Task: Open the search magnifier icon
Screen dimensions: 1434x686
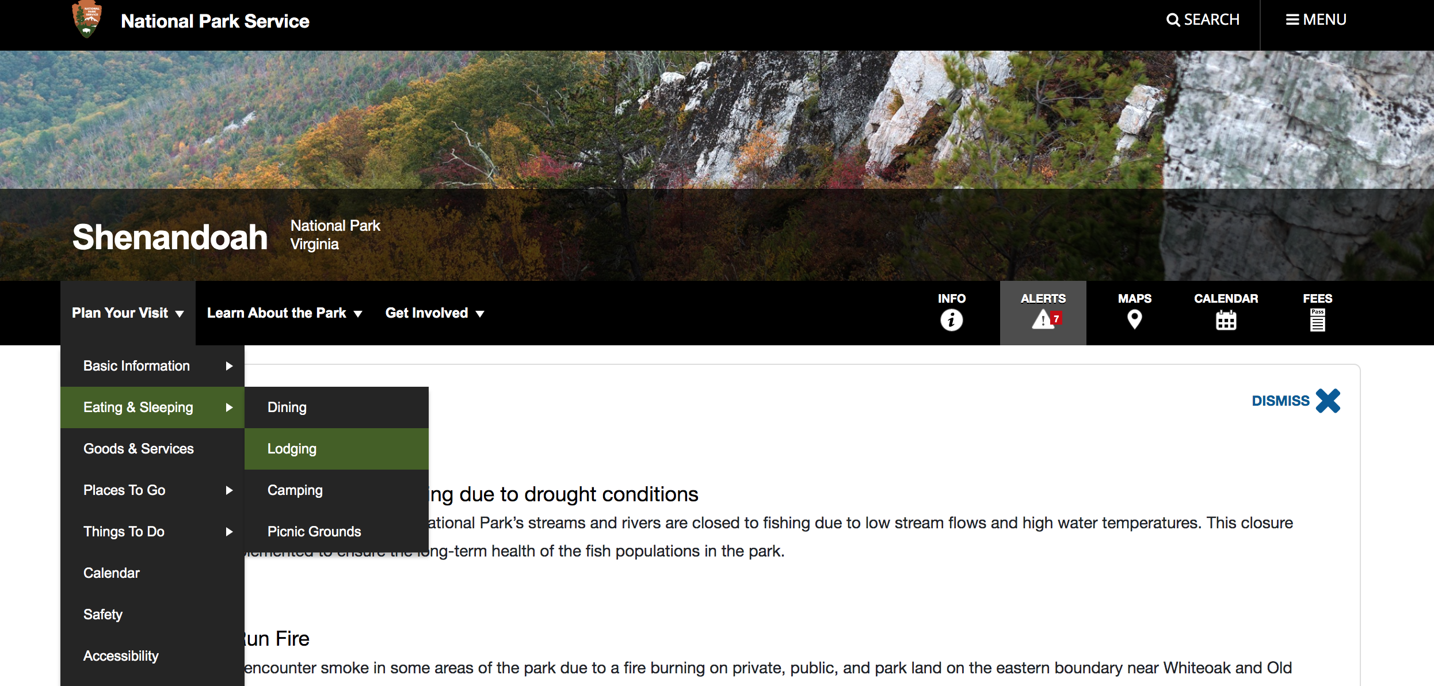Action: point(1173,20)
